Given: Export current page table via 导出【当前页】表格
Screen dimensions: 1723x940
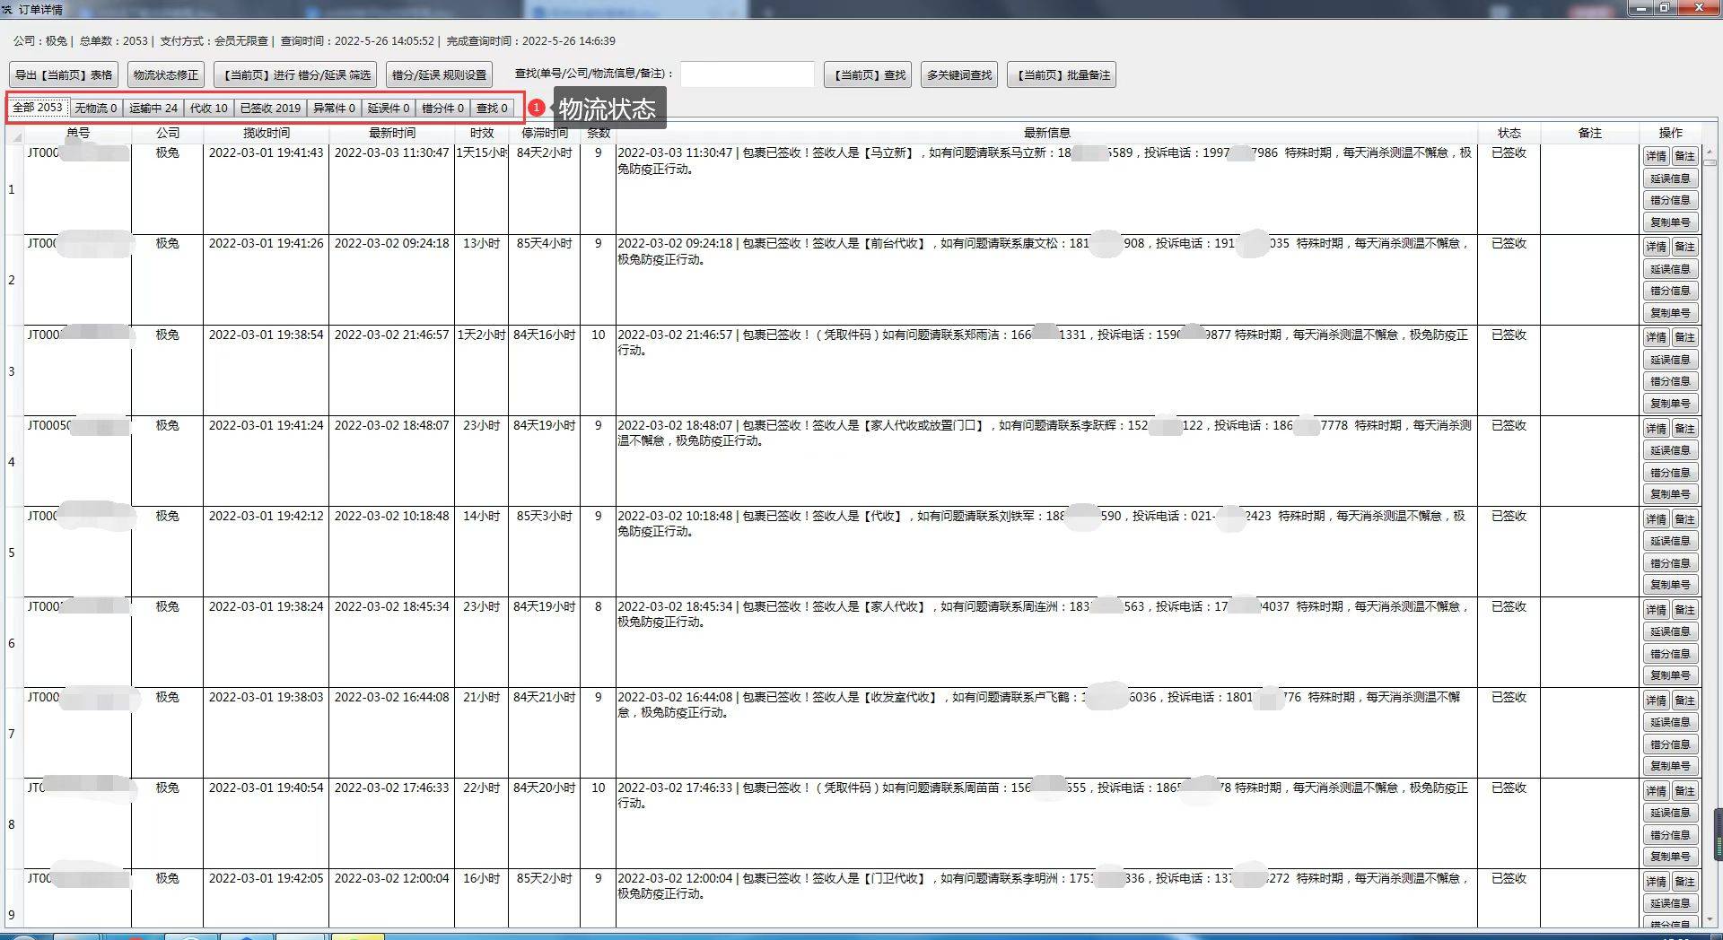Looking at the screenshot, I should tap(64, 75).
